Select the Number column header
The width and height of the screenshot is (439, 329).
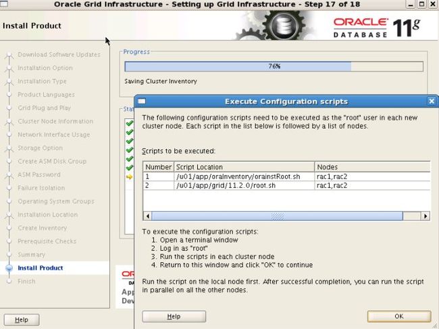click(x=159, y=167)
